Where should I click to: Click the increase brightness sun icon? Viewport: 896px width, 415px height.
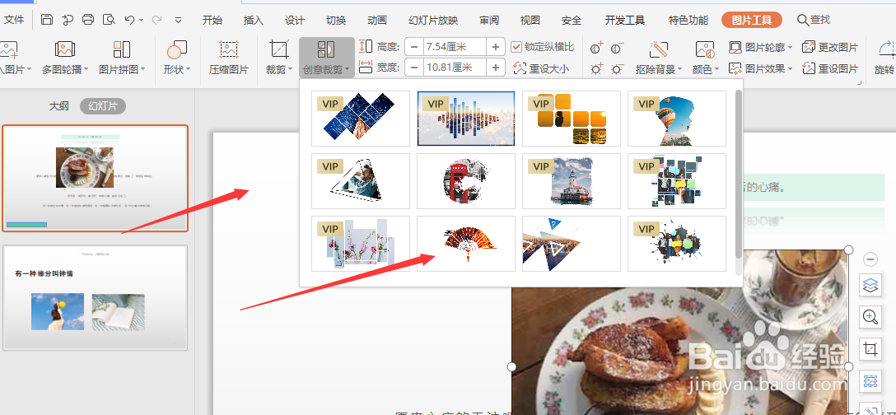pyautogui.click(x=597, y=69)
